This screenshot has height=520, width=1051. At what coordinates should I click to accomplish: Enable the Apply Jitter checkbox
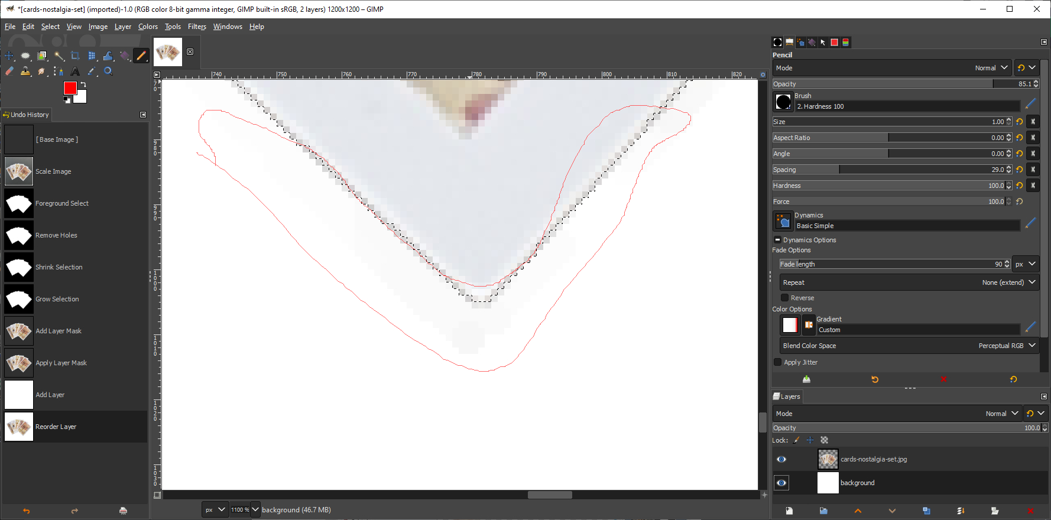(x=778, y=362)
